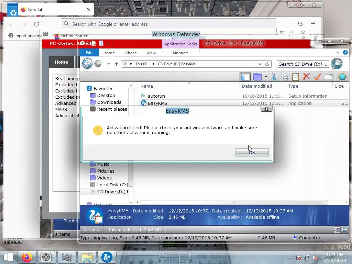Click the navigation pane scroll up arrow
The width and height of the screenshot is (352, 264).
tap(131, 85)
